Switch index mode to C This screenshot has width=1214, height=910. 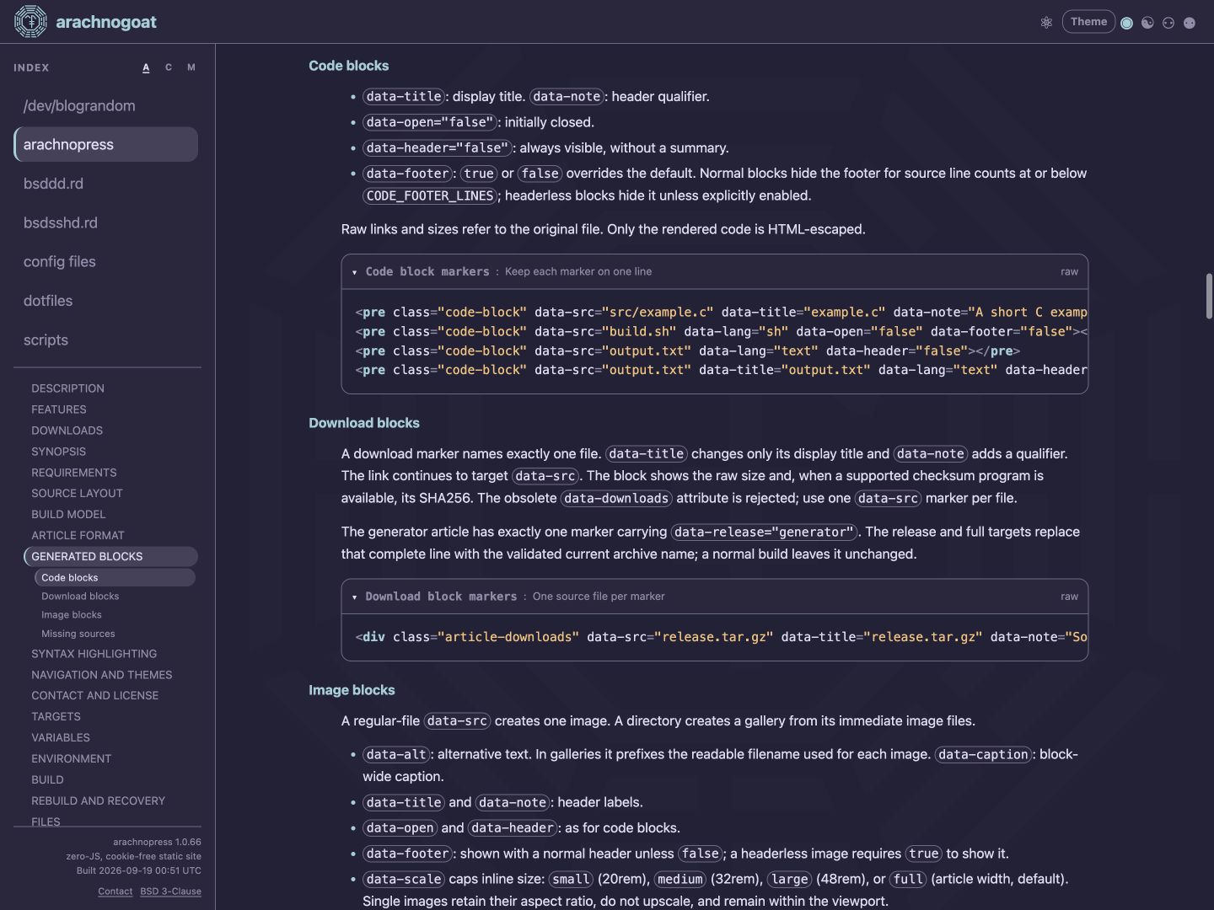click(x=169, y=67)
